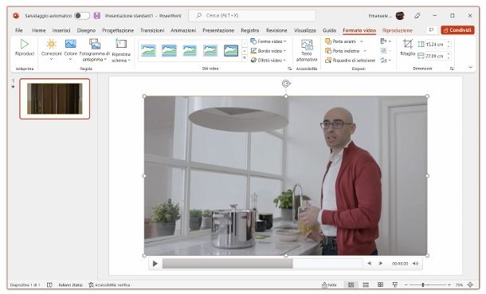
Task: Collapse the ribbon with chevron
Action: pyautogui.click(x=471, y=67)
